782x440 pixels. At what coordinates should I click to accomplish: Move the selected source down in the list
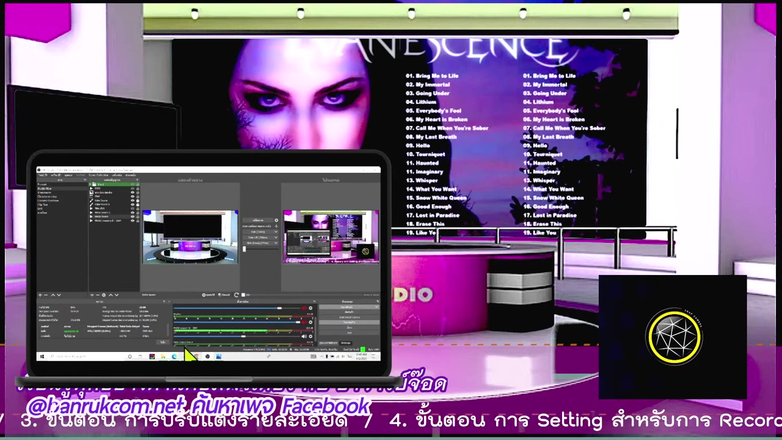(117, 295)
